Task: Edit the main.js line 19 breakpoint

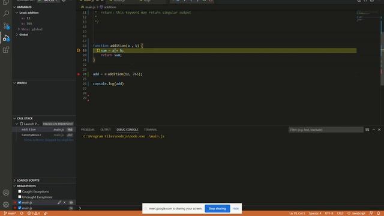Action: [59, 203]
